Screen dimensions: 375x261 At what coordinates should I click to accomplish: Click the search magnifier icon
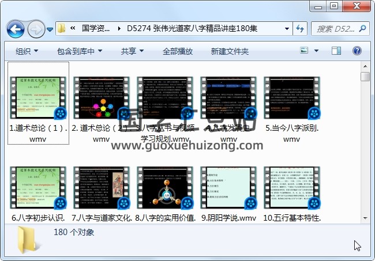click(x=364, y=28)
